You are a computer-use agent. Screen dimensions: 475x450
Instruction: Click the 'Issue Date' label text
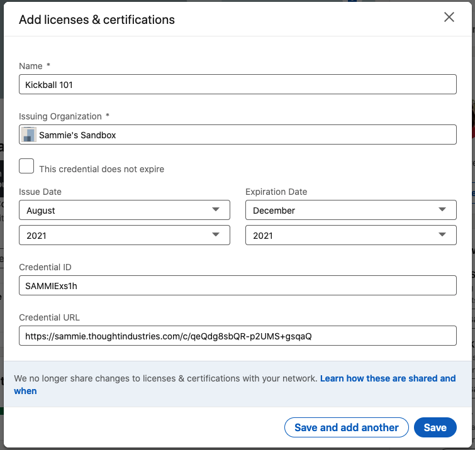click(x=40, y=192)
